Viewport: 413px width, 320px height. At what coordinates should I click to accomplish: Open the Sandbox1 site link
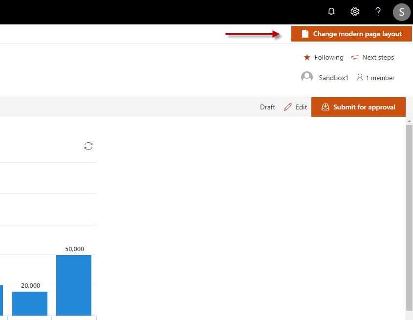(x=334, y=77)
